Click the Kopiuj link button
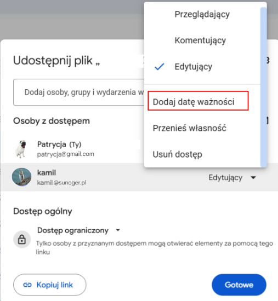 (x=50, y=285)
